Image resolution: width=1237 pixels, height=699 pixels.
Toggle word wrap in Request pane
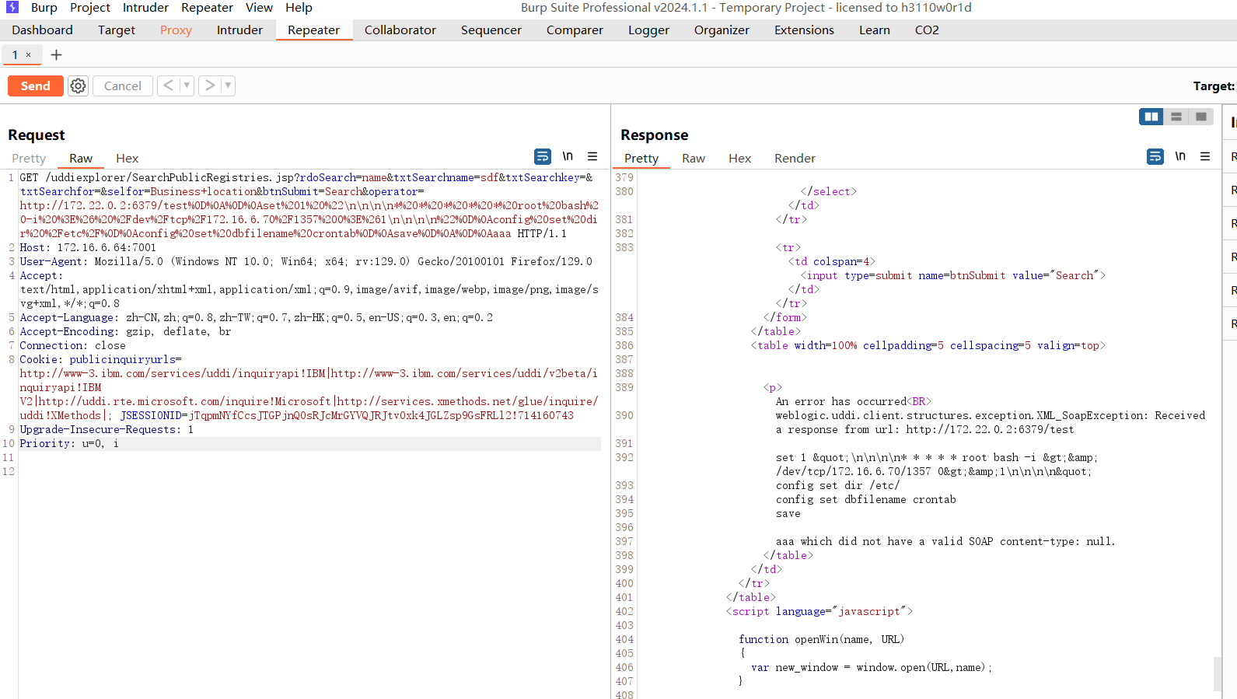click(x=543, y=157)
